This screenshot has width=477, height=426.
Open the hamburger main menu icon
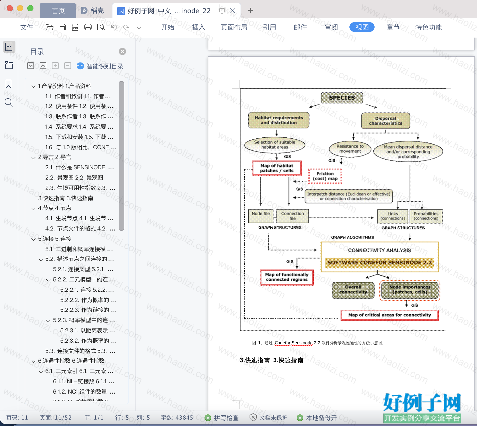[11, 27]
